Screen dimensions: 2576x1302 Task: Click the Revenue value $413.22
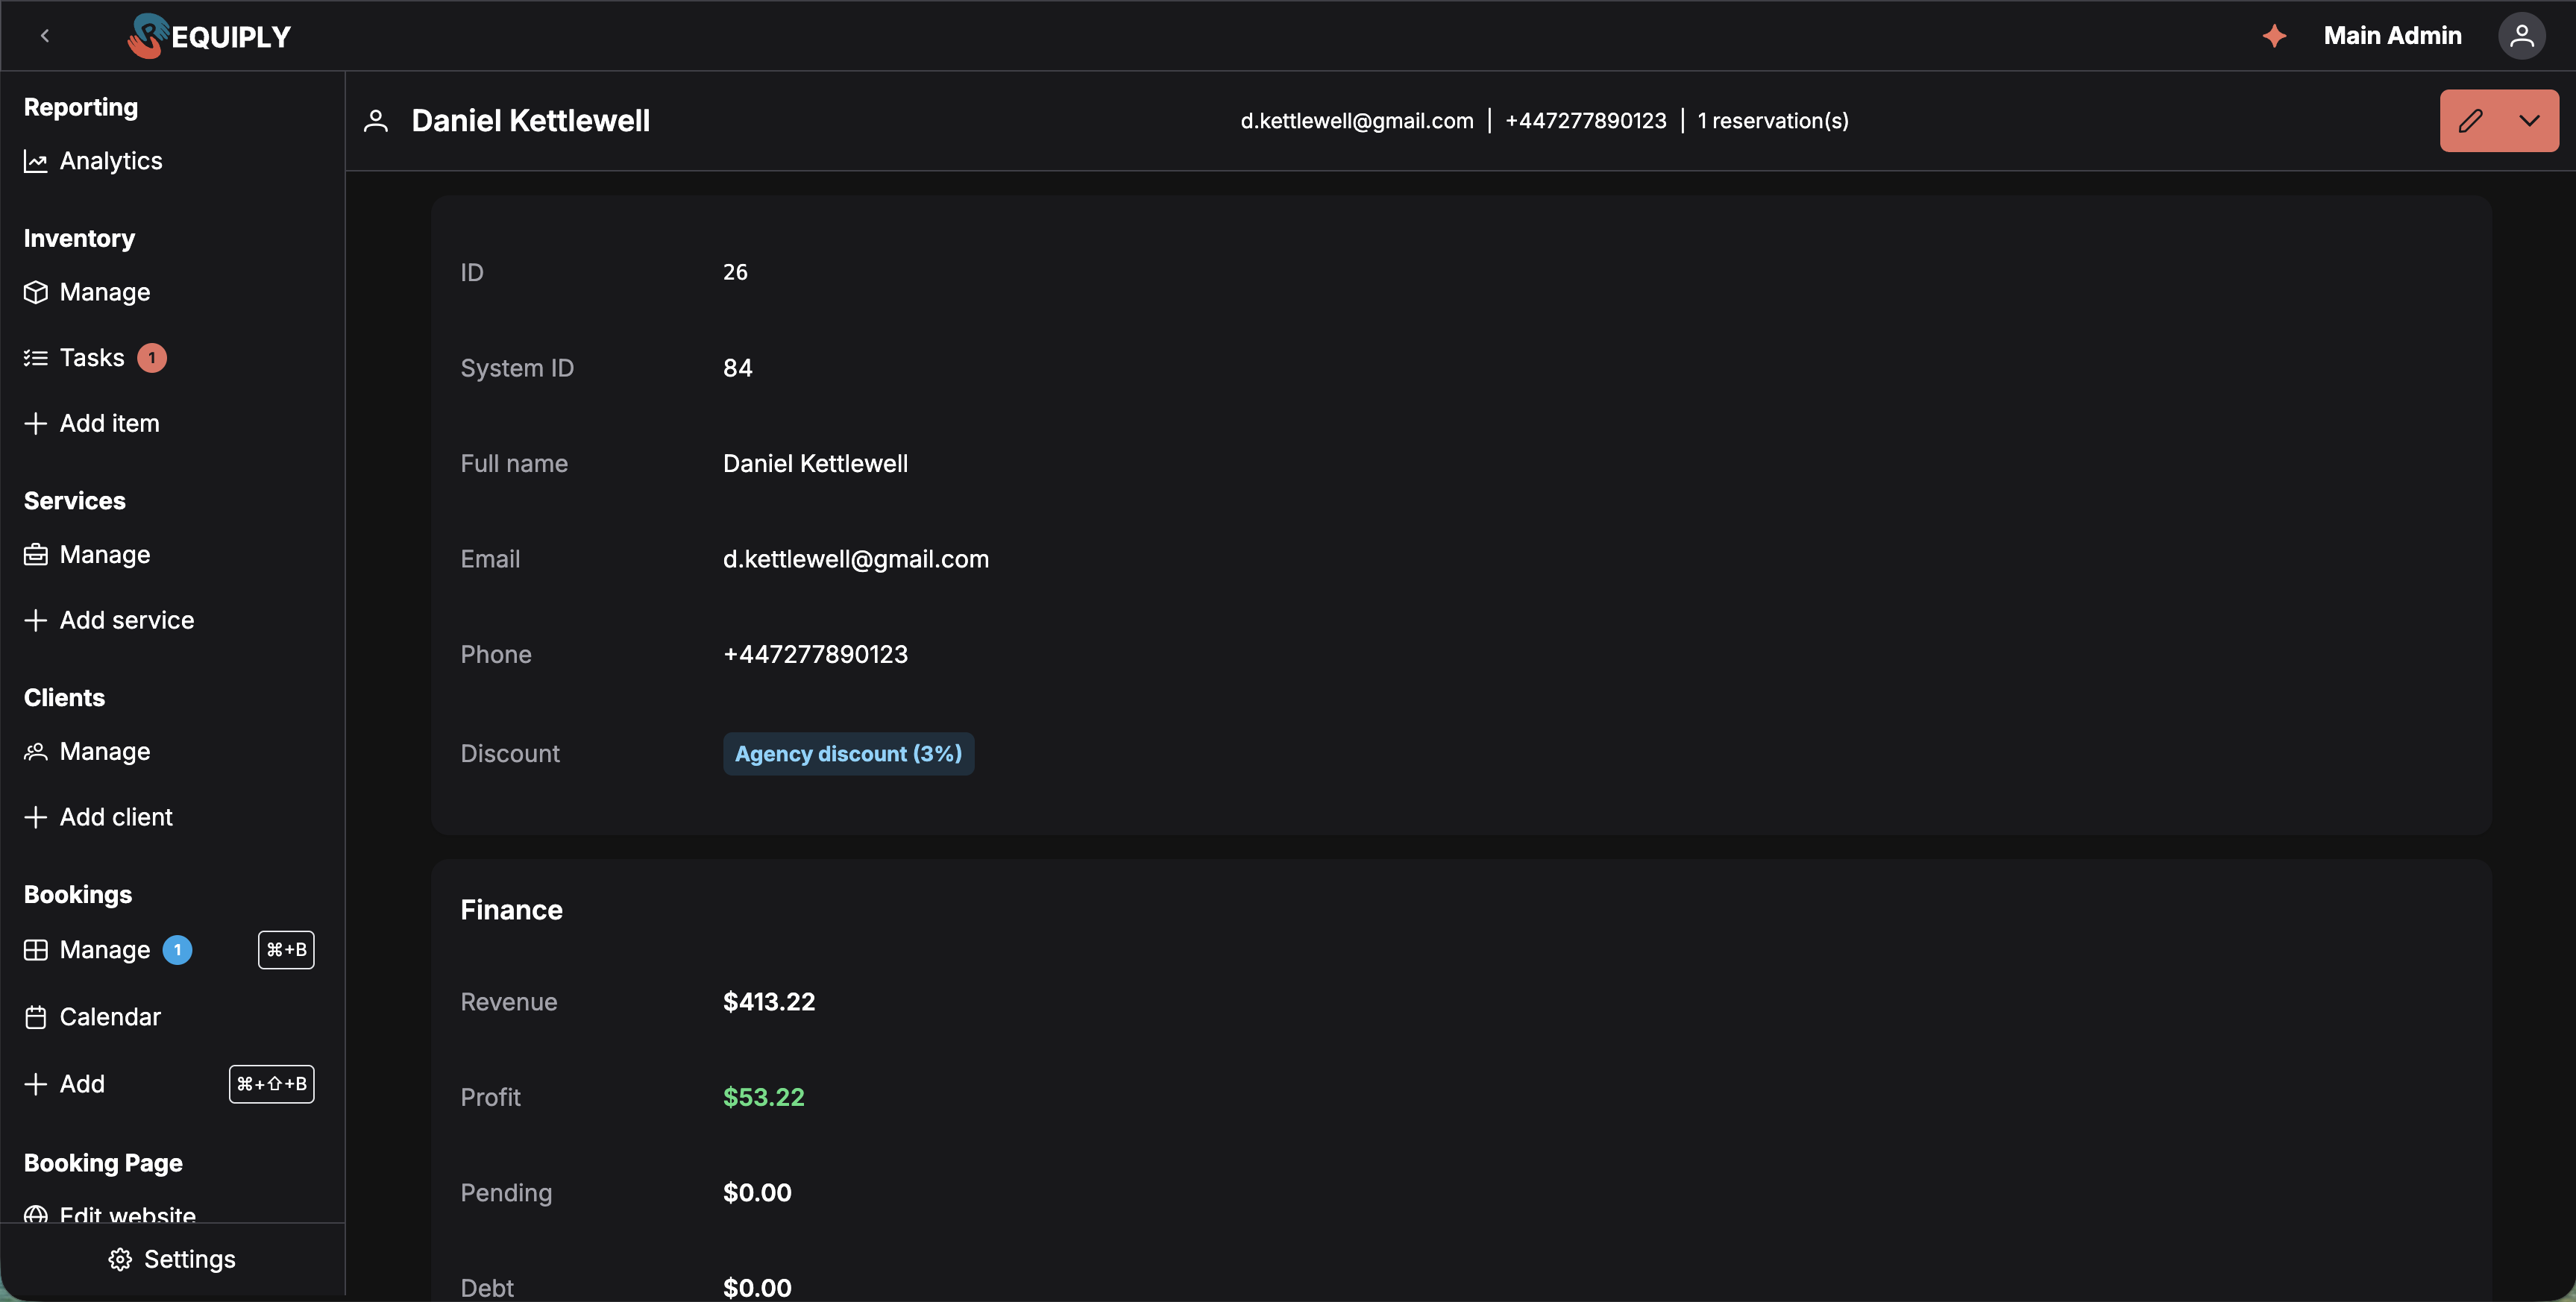tap(769, 1002)
